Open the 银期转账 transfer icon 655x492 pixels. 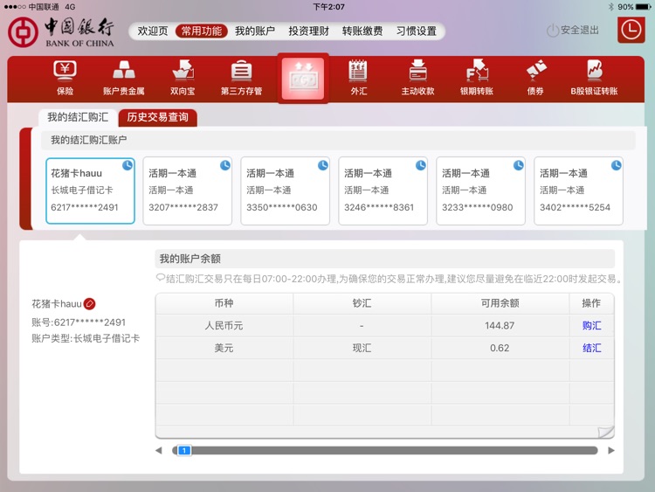(x=477, y=78)
